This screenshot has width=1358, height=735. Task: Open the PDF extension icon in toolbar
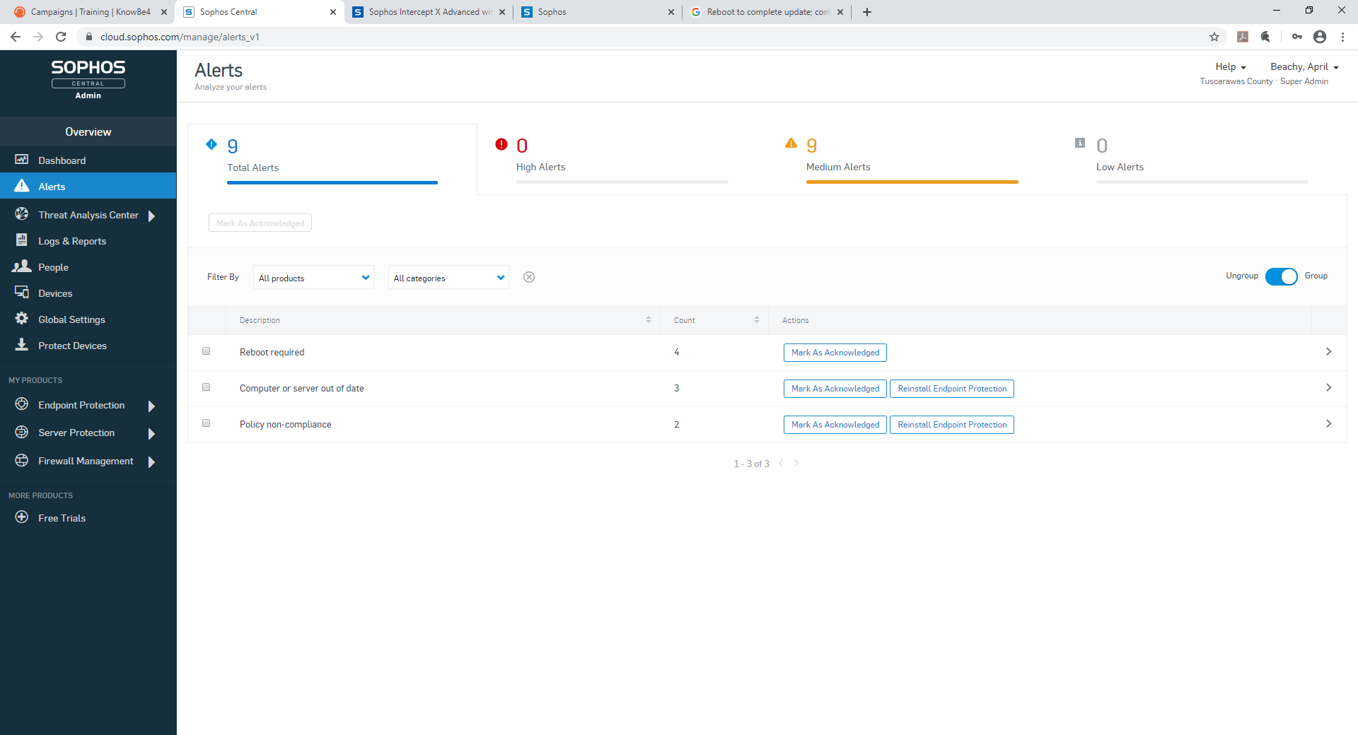pyautogui.click(x=1243, y=37)
